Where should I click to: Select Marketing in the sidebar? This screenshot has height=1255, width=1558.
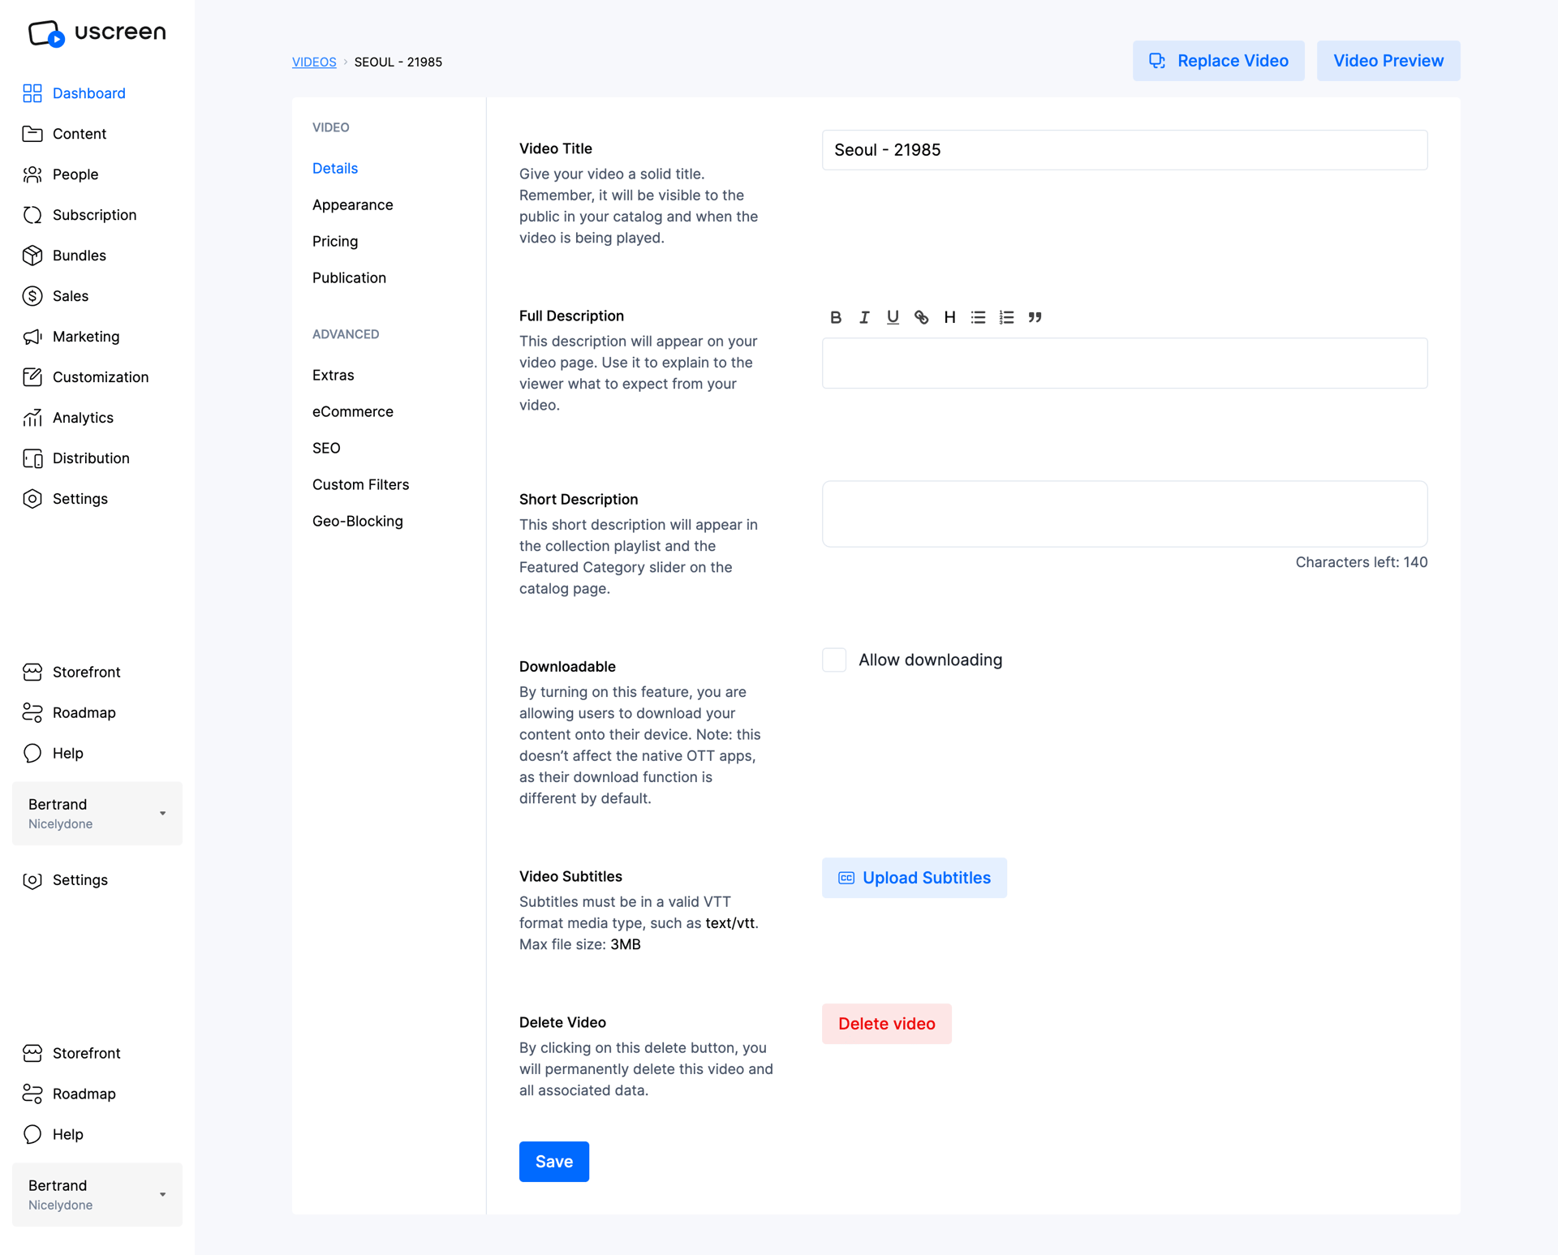click(86, 336)
